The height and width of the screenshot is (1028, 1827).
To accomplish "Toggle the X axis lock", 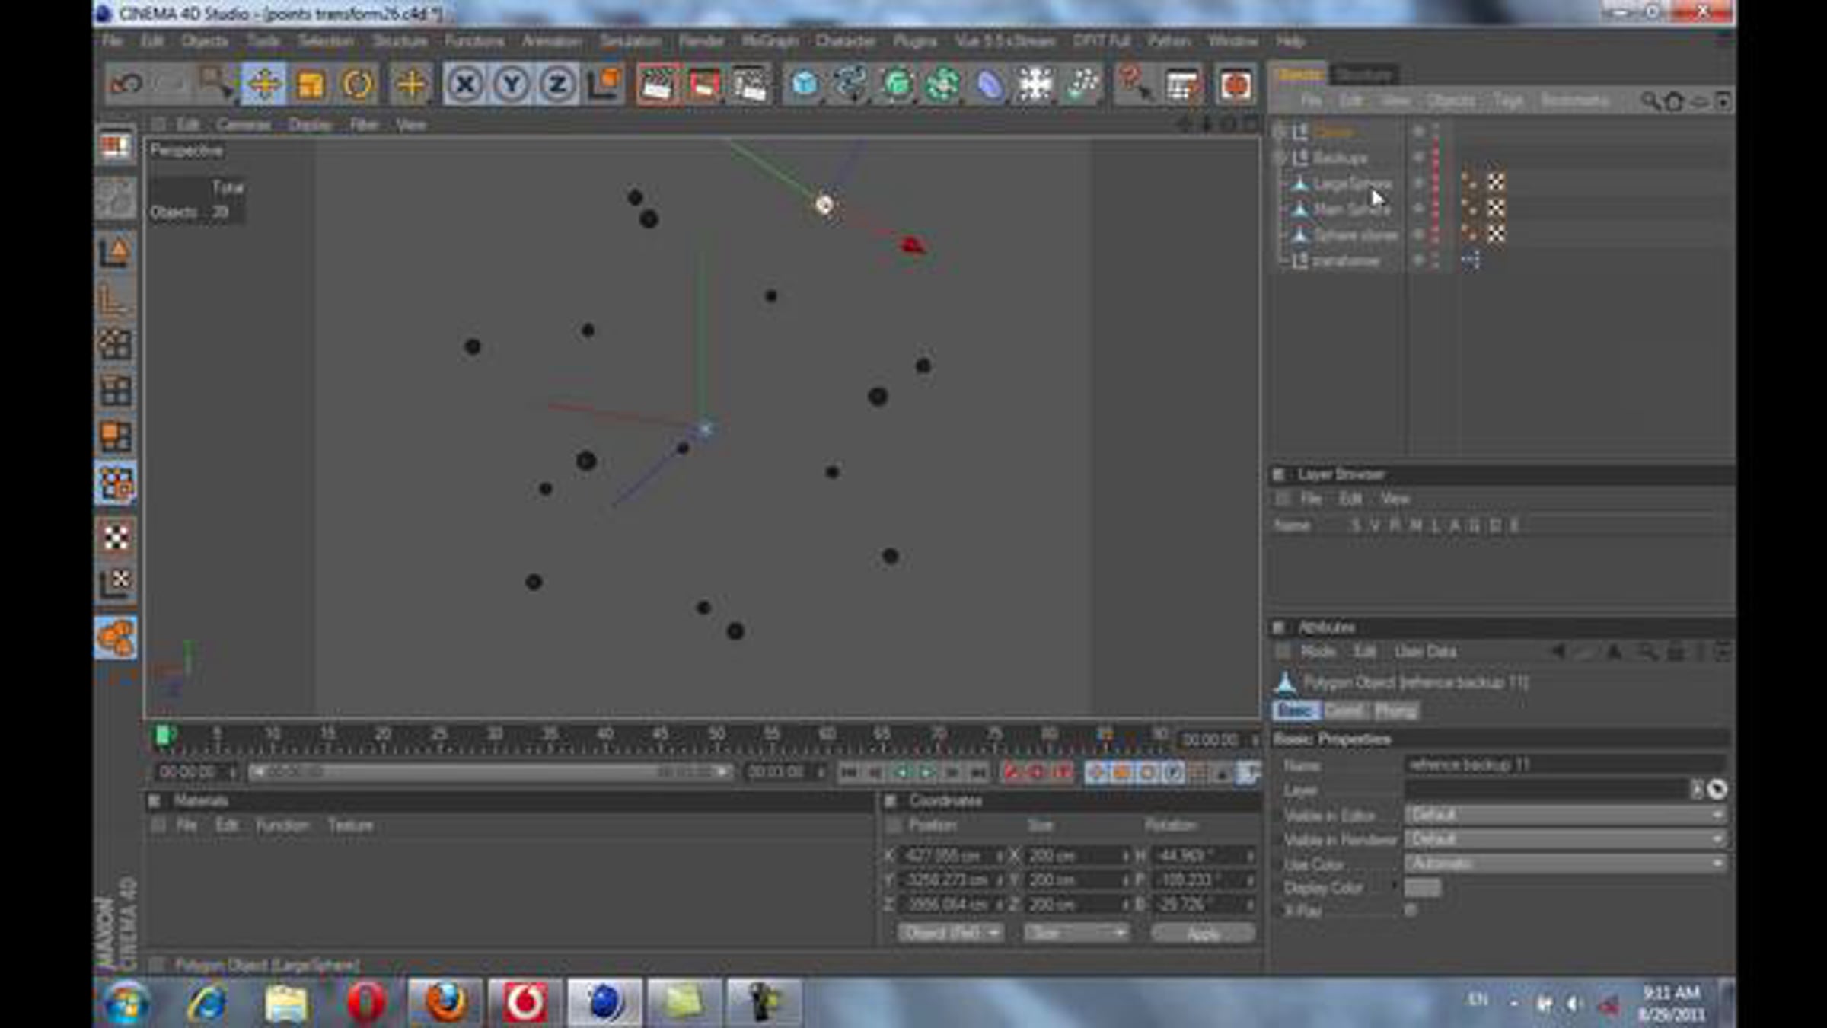I will pyautogui.click(x=465, y=84).
